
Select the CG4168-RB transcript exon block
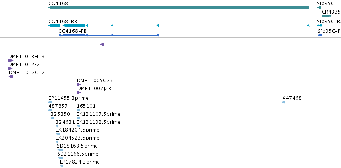[74, 26]
